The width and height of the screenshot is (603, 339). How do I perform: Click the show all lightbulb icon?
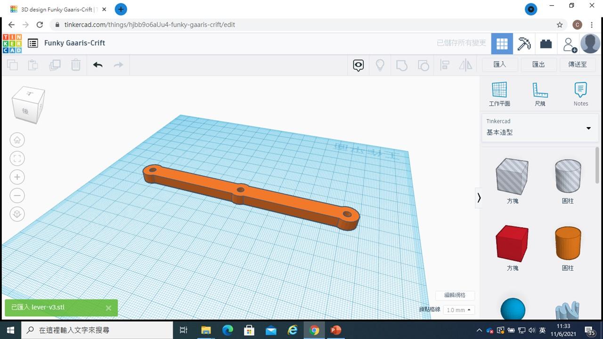380,65
